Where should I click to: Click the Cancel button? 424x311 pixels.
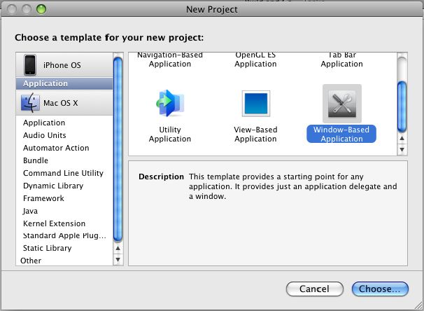point(314,289)
